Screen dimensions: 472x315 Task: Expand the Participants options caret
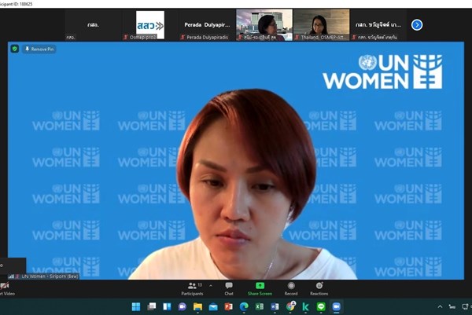coord(211,286)
